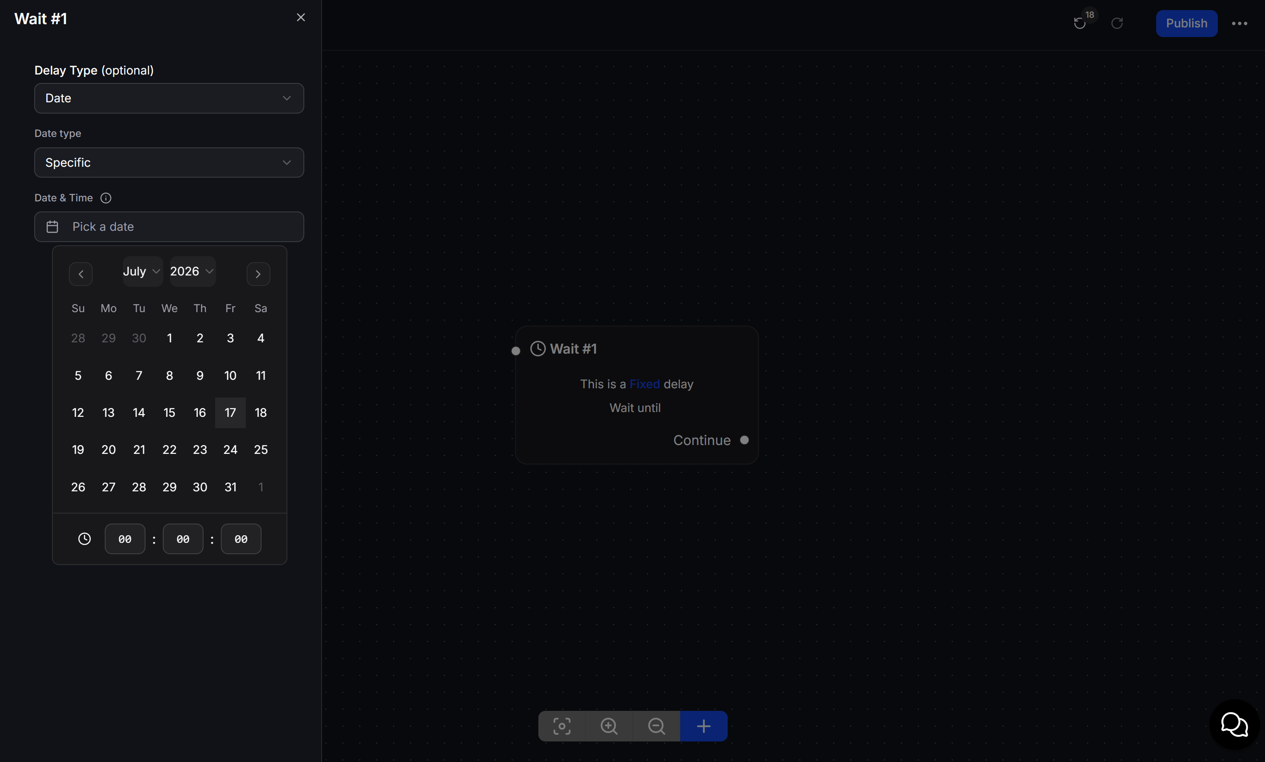Zoom out on the canvas
The width and height of the screenshot is (1265, 762).
pos(656,726)
